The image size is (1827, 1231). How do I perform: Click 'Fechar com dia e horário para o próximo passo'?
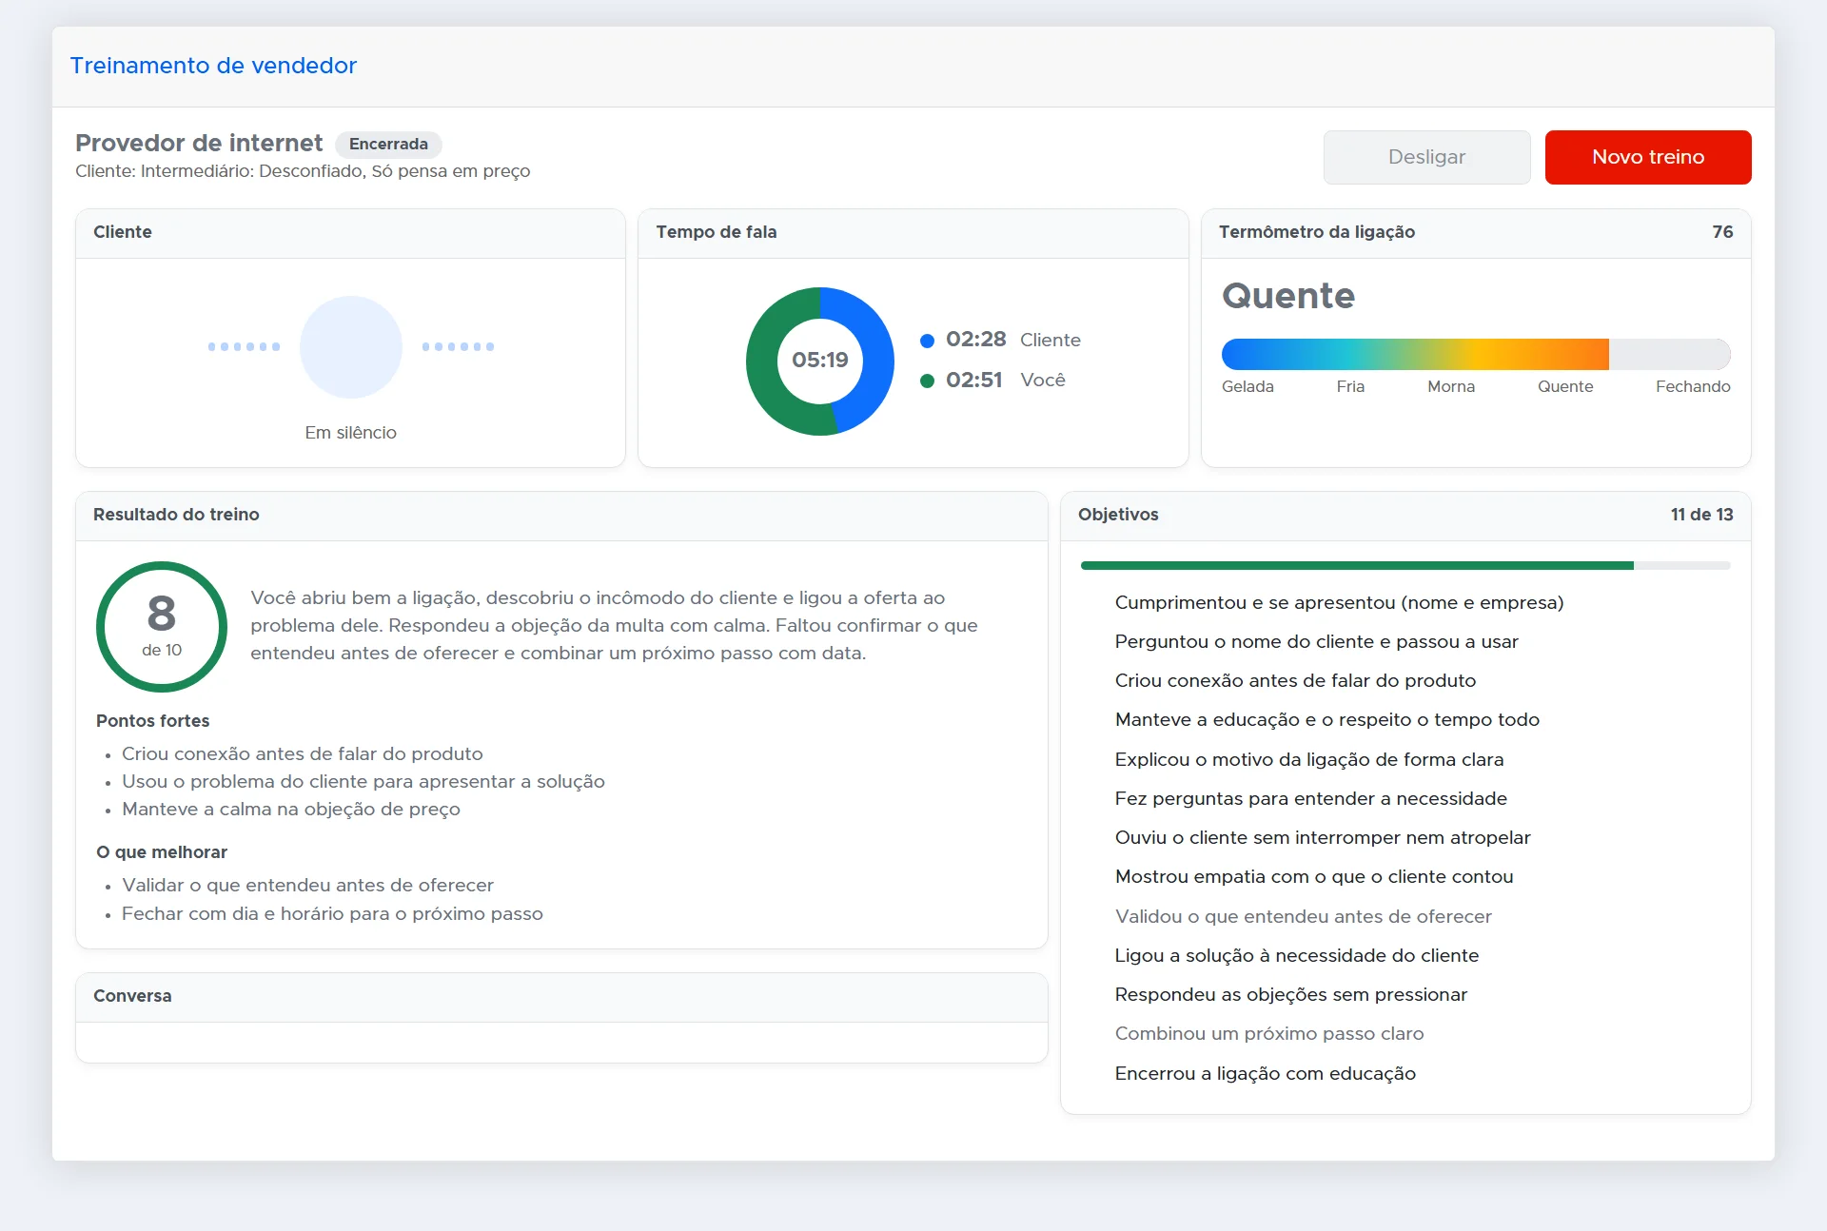click(x=332, y=913)
